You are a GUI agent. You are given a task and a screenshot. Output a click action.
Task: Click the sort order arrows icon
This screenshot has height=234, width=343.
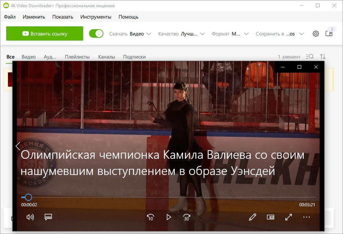323,57
